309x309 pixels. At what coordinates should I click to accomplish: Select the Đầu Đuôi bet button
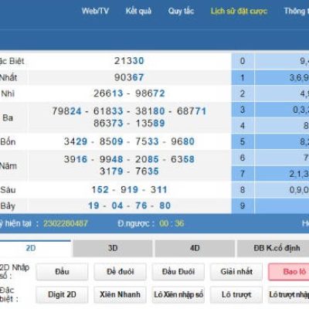pyautogui.click(x=178, y=271)
